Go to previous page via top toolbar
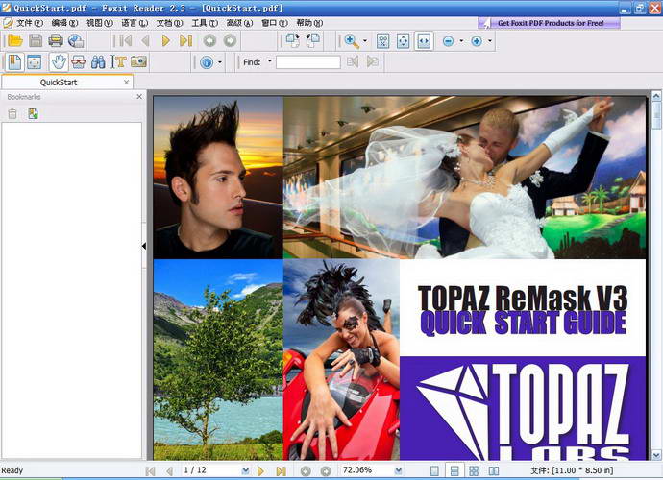 [145, 41]
